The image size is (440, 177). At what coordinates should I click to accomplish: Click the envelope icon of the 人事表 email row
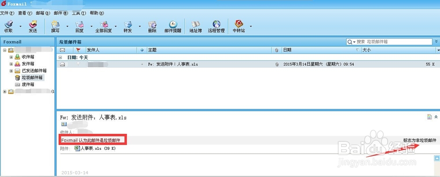tap(62, 64)
